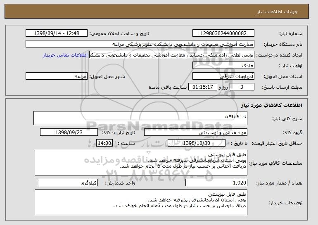The height and width of the screenshot is (225, 318).
Task: Click the label مشخصات کالای مورد نیاز
Action: (275, 163)
